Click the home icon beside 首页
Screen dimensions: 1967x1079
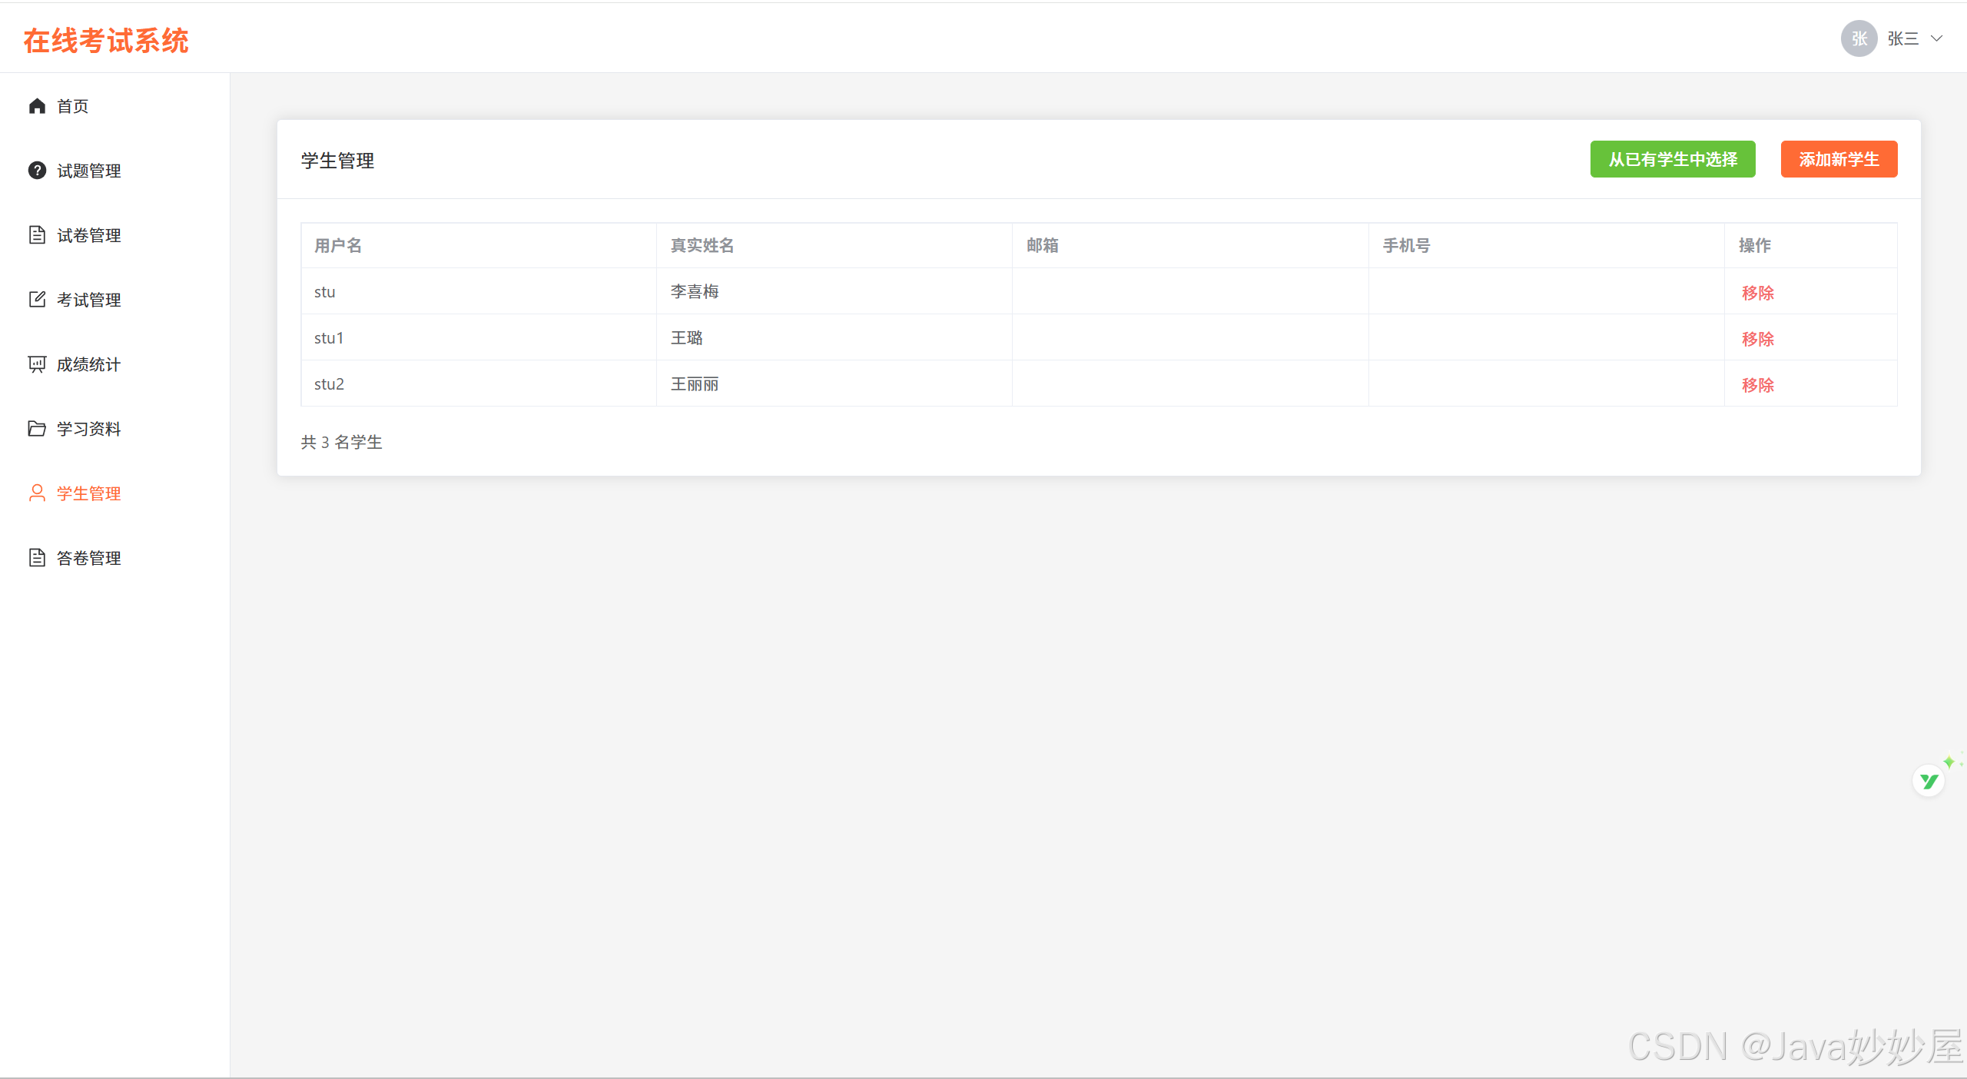tap(37, 106)
